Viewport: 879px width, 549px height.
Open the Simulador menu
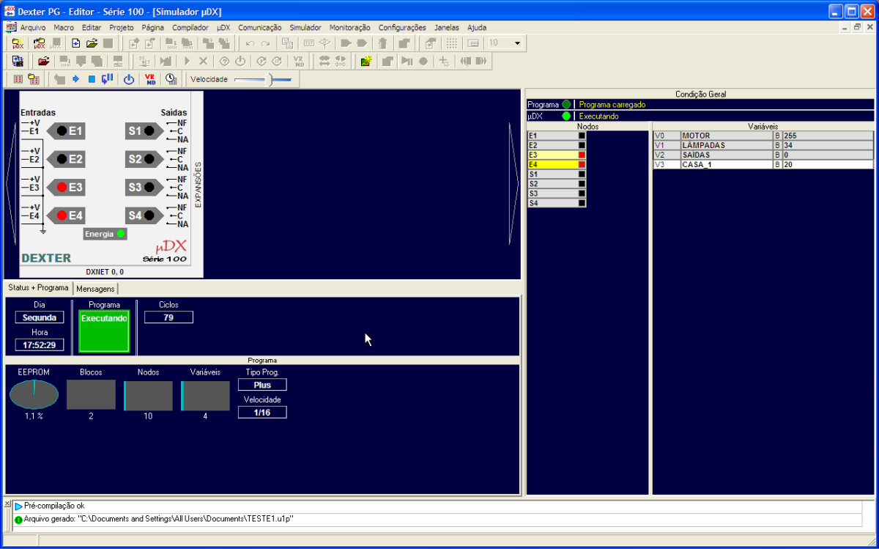[305, 27]
